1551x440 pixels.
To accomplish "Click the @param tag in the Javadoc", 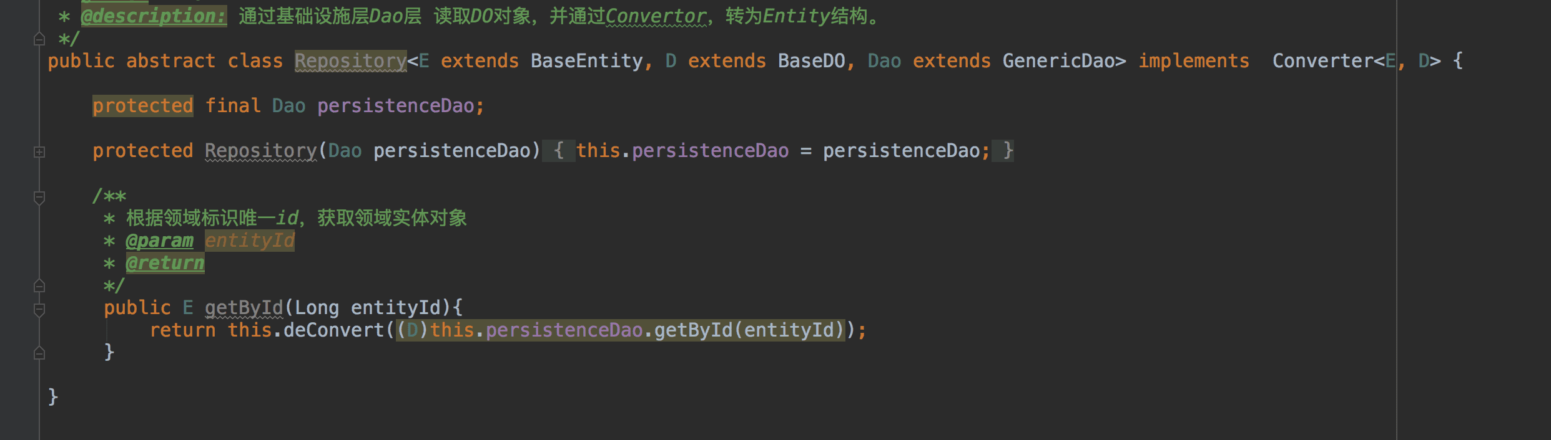I will (159, 241).
